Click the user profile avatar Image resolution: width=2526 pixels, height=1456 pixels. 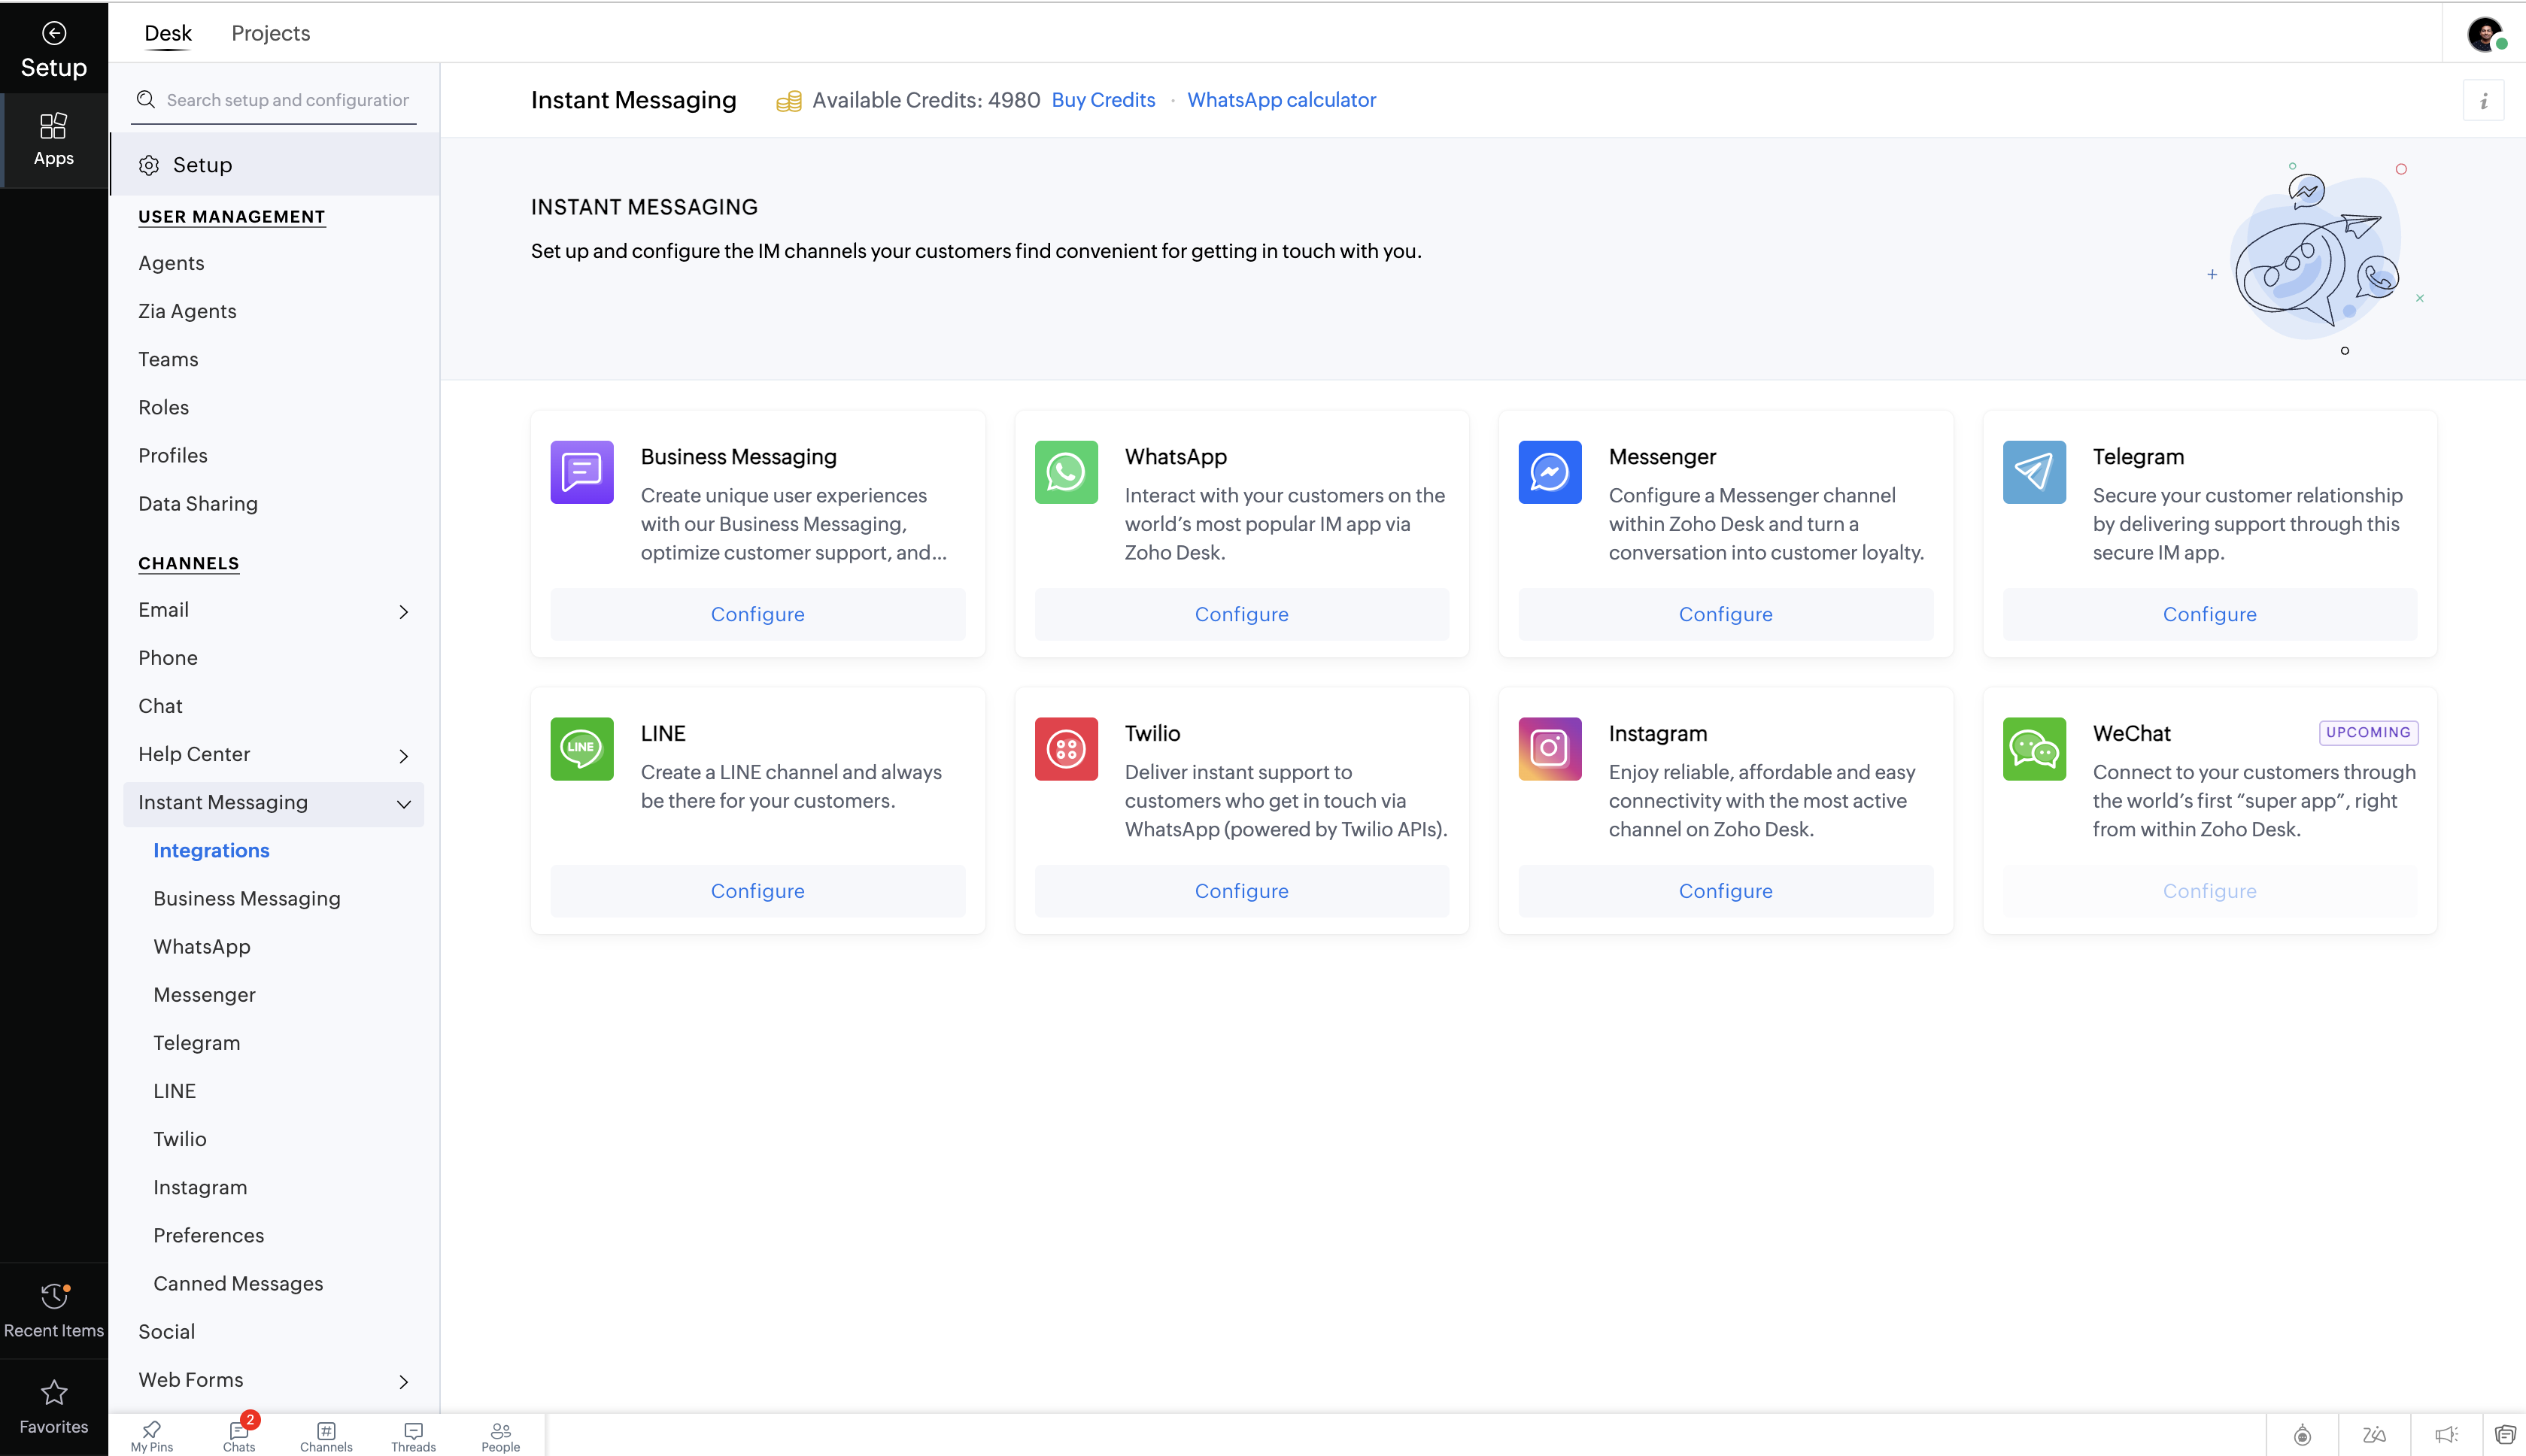pos(2485,35)
